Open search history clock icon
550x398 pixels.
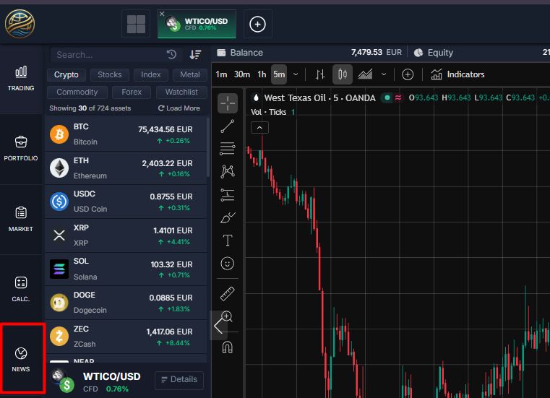(x=171, y=54)
